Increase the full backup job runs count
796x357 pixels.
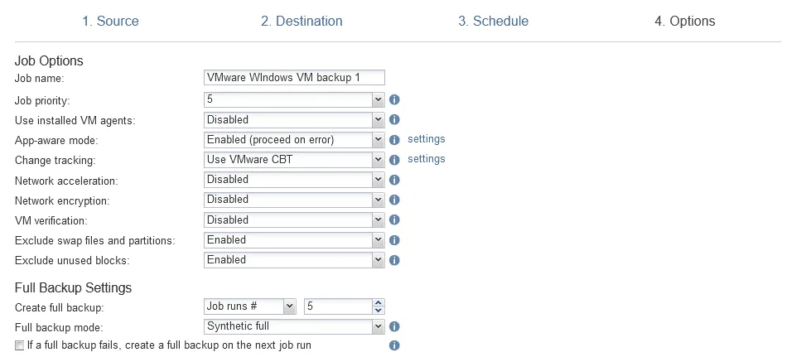click(379, 302)
